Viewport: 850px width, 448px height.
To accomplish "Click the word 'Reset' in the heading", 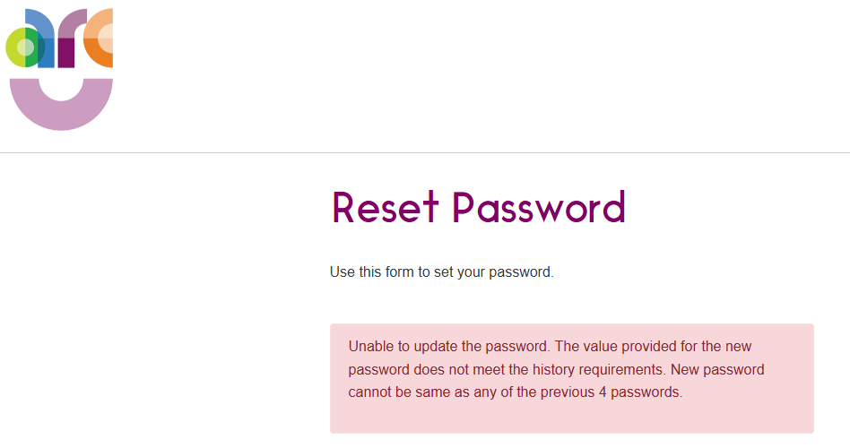I will pos(386,208).
